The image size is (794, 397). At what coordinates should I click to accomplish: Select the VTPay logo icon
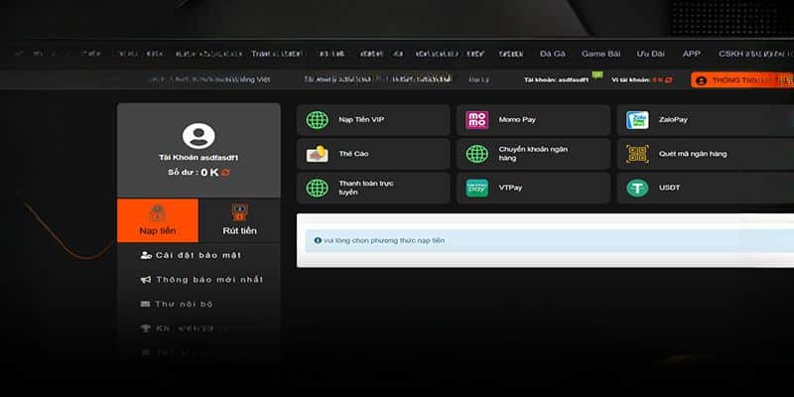point(477,188)
